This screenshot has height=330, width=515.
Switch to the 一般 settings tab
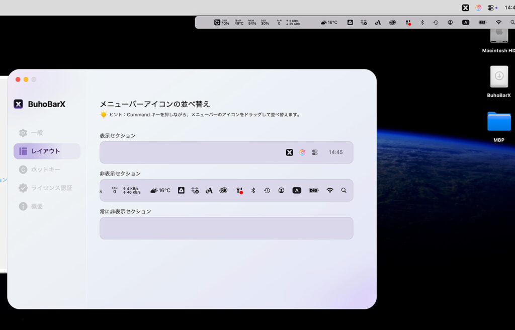pyautogui.click(x=37, y=133)
